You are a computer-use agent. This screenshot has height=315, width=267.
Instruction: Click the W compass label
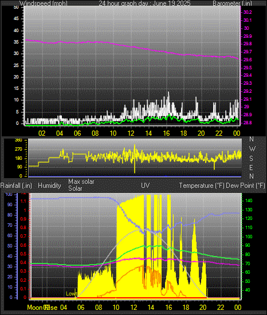coord(252,149)
